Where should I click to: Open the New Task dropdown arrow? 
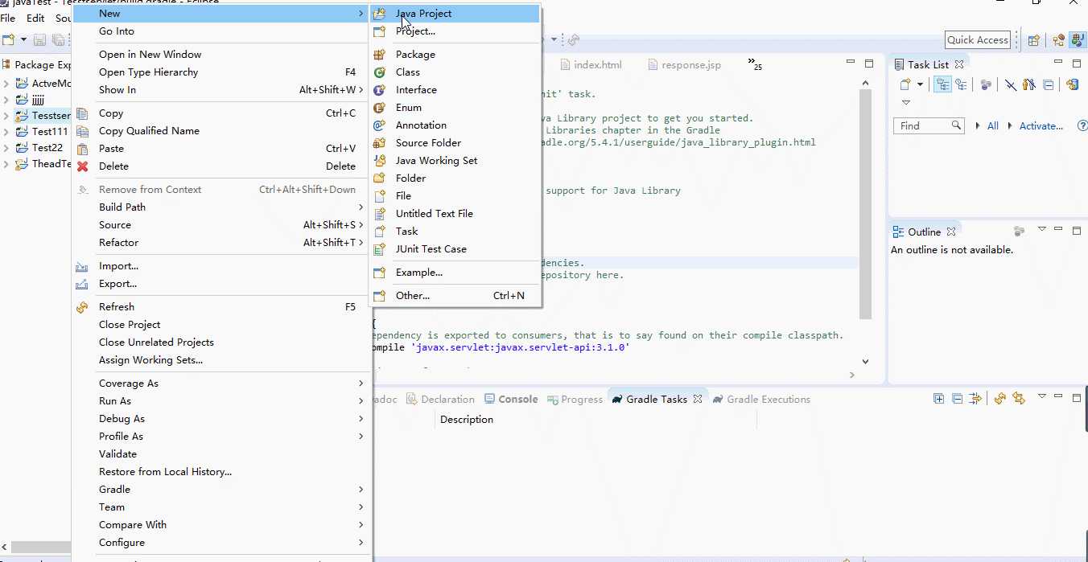920,84
